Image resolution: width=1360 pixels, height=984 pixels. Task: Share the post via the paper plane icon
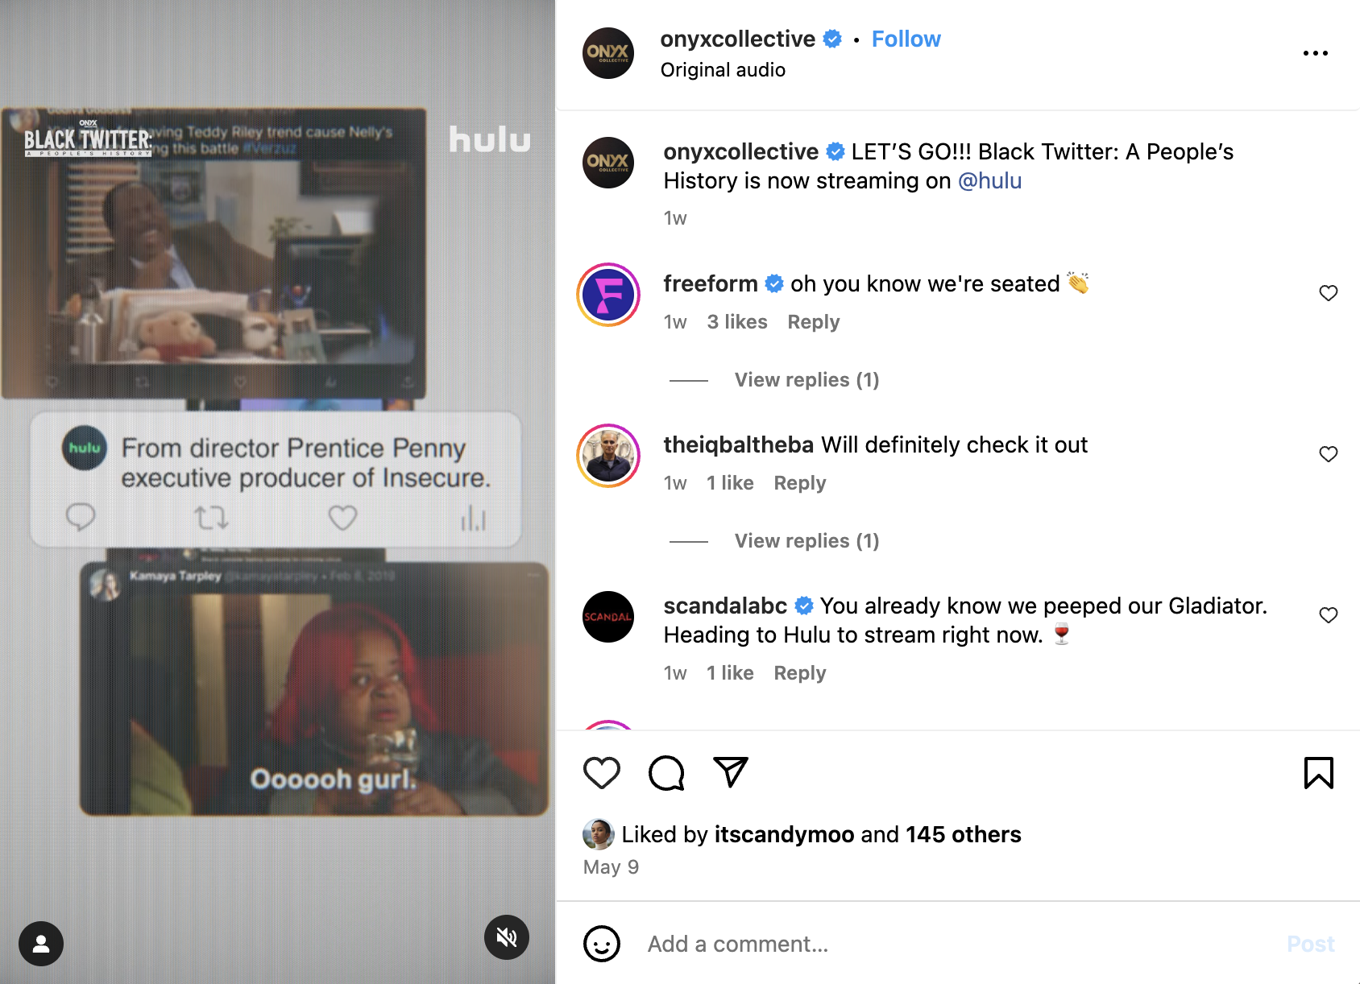[x=731, y=772]
